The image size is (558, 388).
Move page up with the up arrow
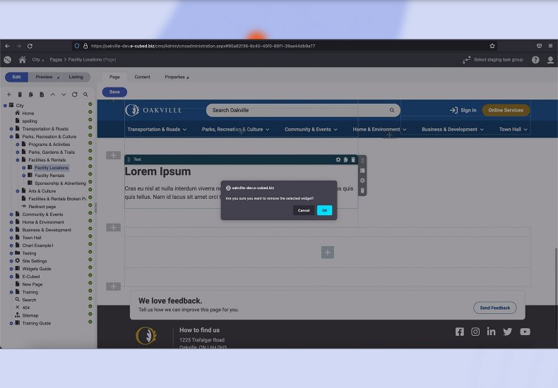(53, 95)
